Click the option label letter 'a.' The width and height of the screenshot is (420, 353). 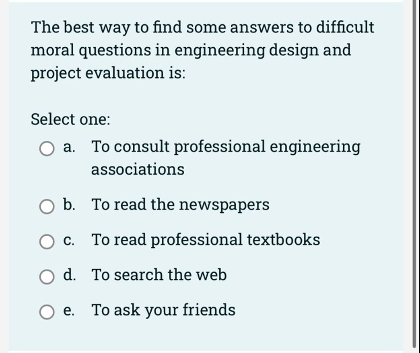click(68, 146)
